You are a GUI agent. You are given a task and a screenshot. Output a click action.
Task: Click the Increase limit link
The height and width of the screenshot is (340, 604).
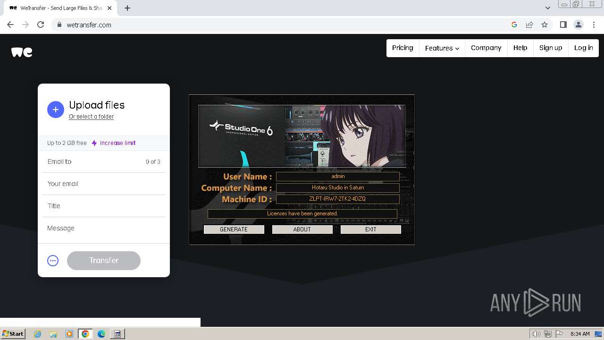[117, 143]
